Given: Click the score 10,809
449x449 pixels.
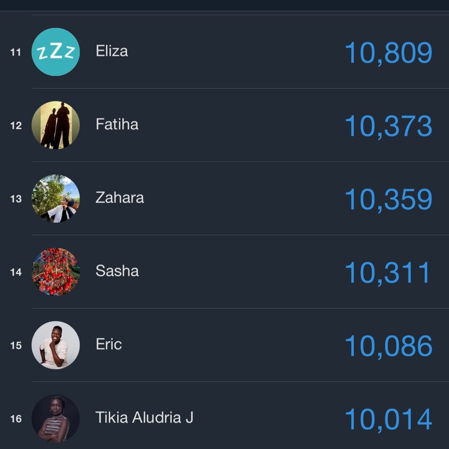Looking at the screenshot, I should [x=388, y=53].
